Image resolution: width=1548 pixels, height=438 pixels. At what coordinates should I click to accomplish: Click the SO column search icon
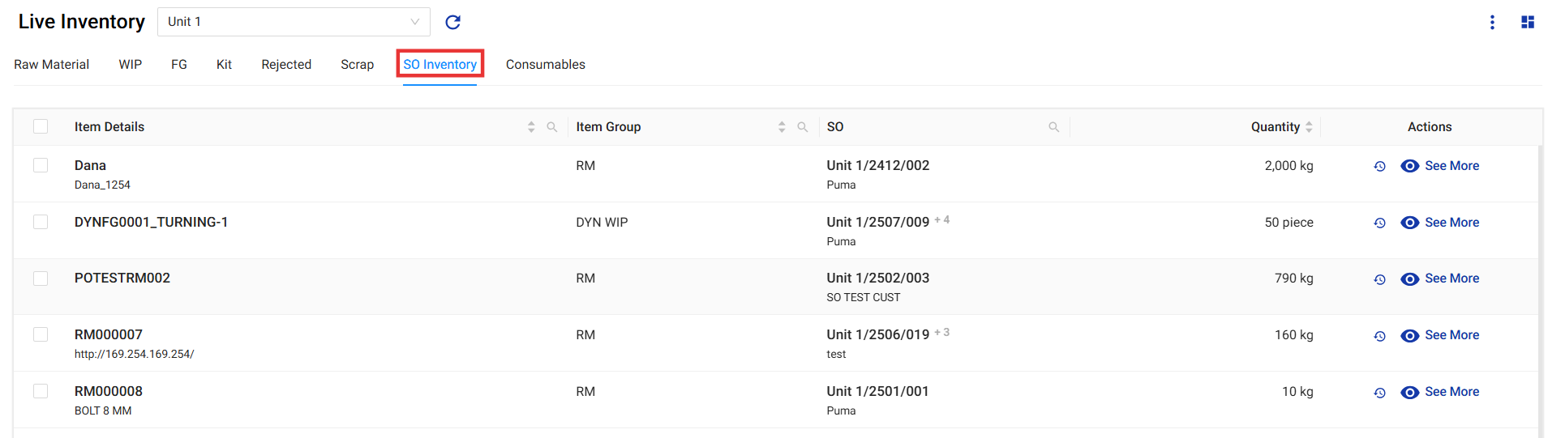[1053, 127]
